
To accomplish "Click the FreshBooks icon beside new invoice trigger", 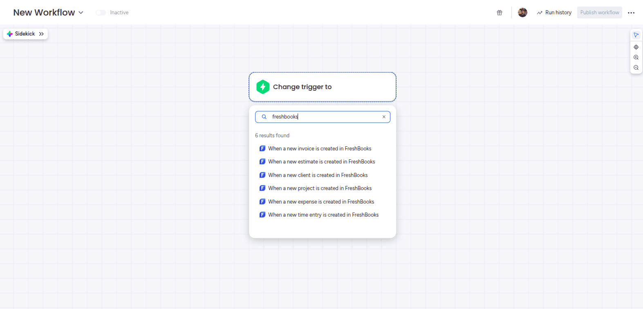I will pyautogui.click(x=262, y=148).
